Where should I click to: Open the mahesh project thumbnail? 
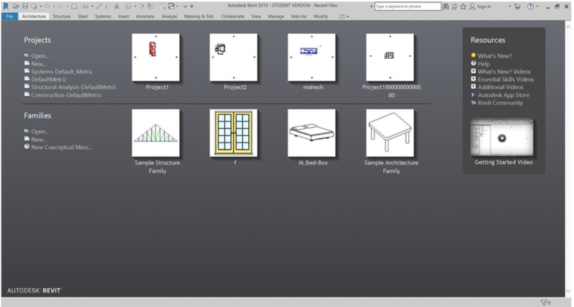pos(312,57)
